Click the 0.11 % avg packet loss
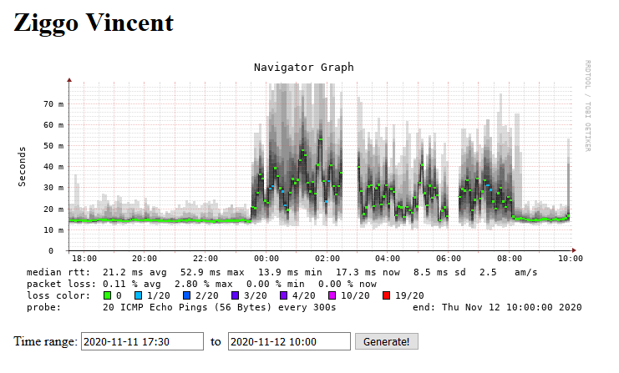619x373 pixels. 132,284
